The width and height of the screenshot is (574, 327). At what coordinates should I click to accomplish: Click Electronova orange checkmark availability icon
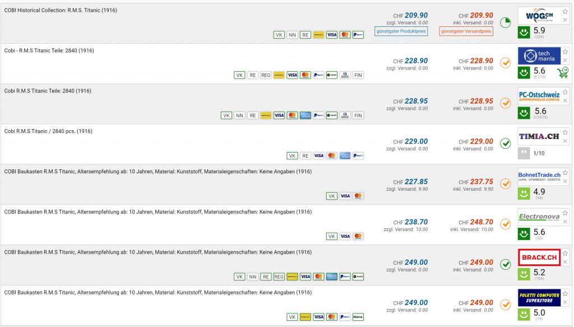pos(506,224)
